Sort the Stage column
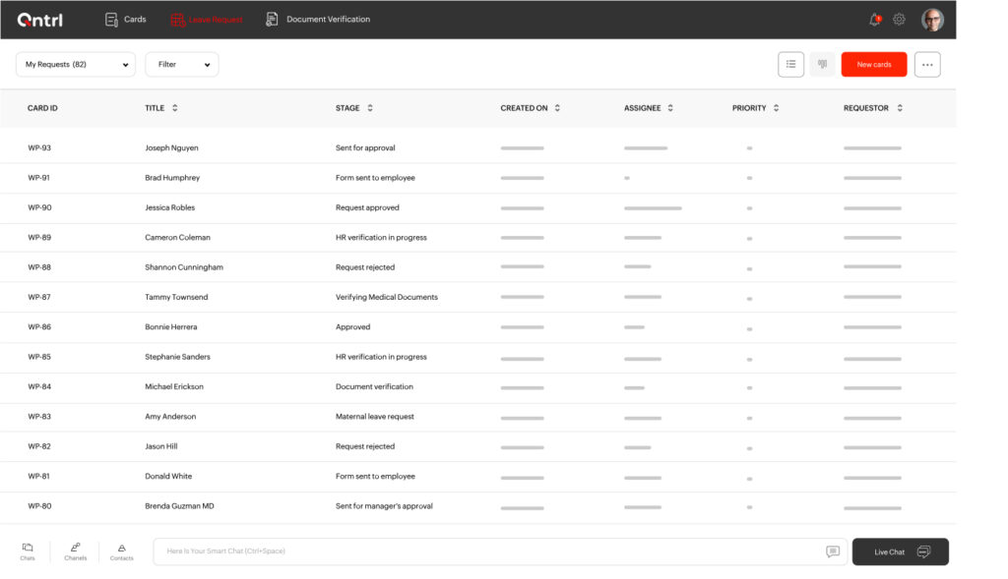 (x=370, y=108)
